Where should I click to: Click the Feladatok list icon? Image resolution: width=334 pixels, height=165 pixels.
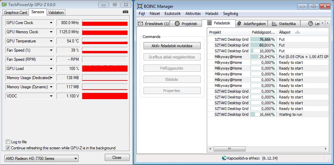[210, 23]
